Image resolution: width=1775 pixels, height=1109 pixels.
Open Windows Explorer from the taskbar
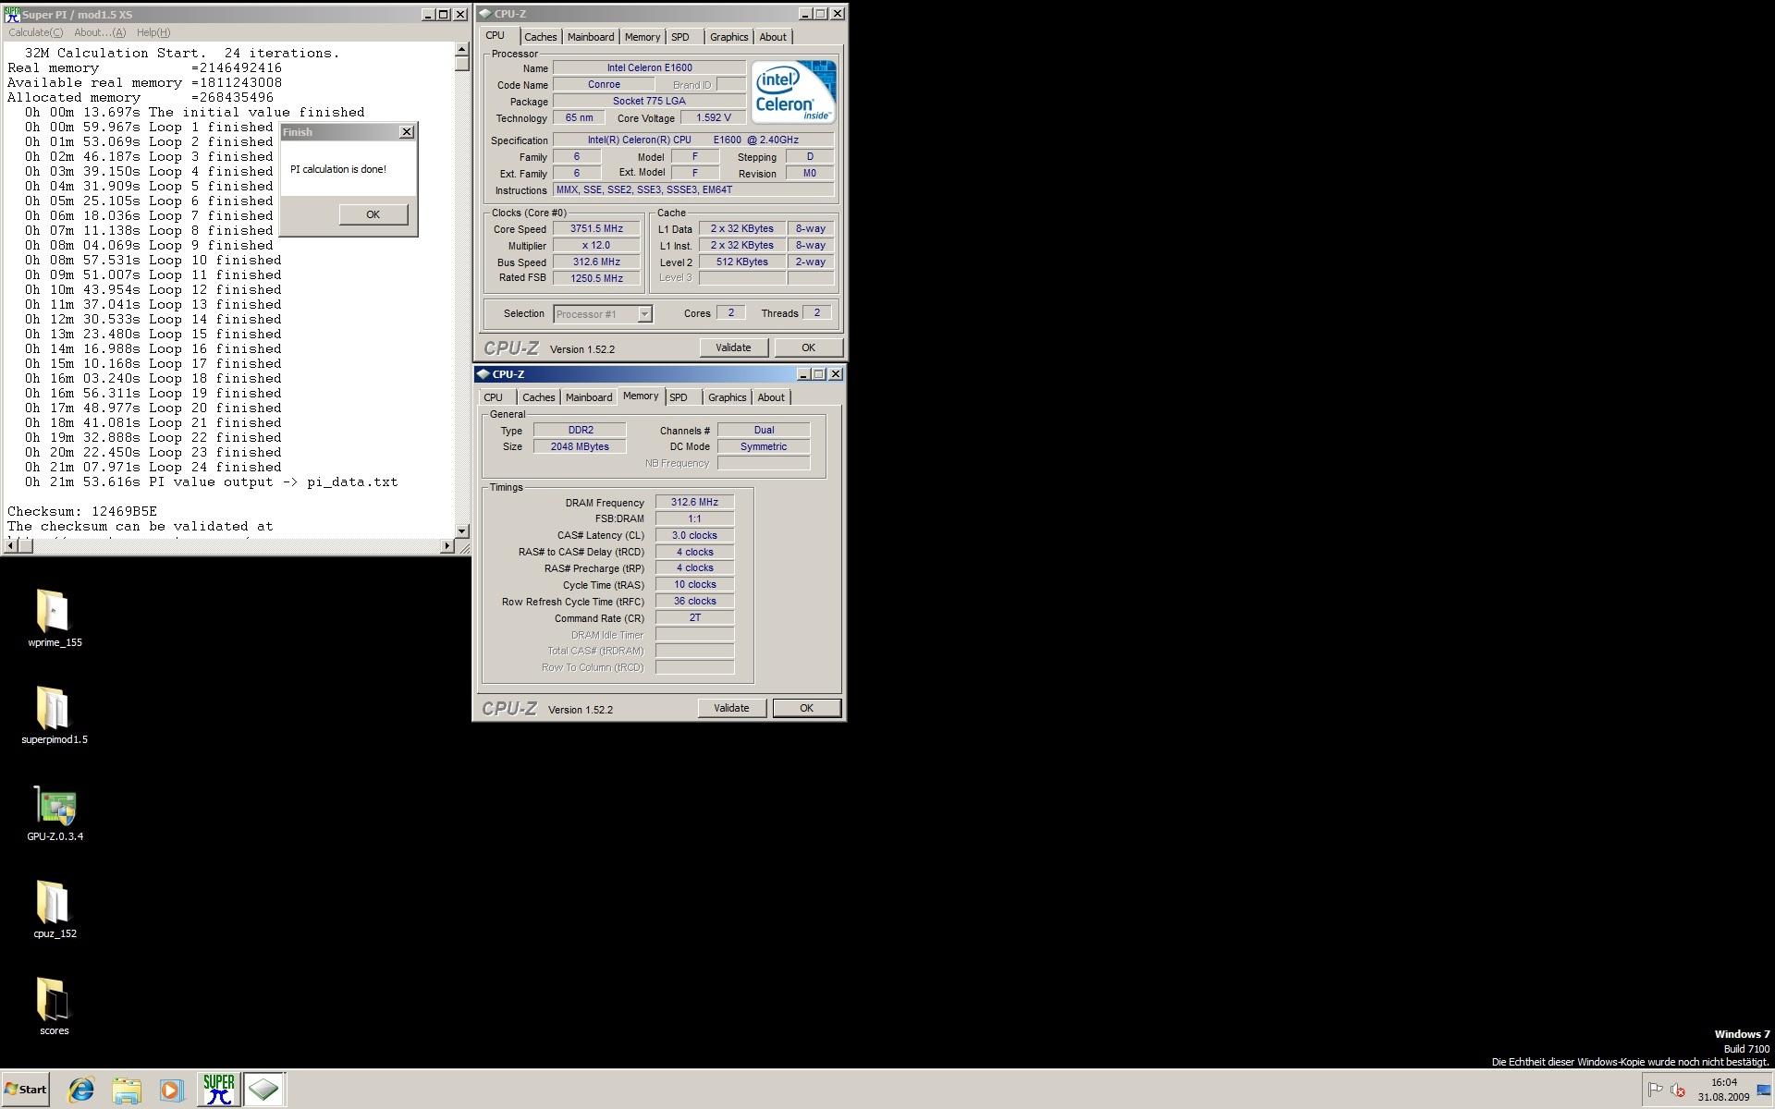tap(127, 1091)
